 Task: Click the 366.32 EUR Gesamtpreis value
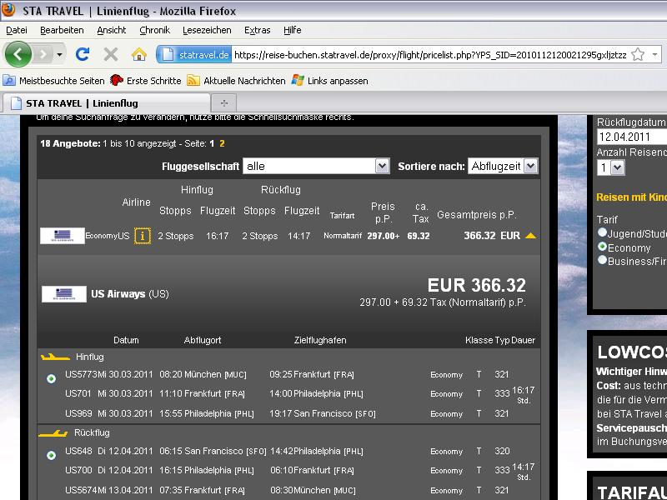coord(492,236)
